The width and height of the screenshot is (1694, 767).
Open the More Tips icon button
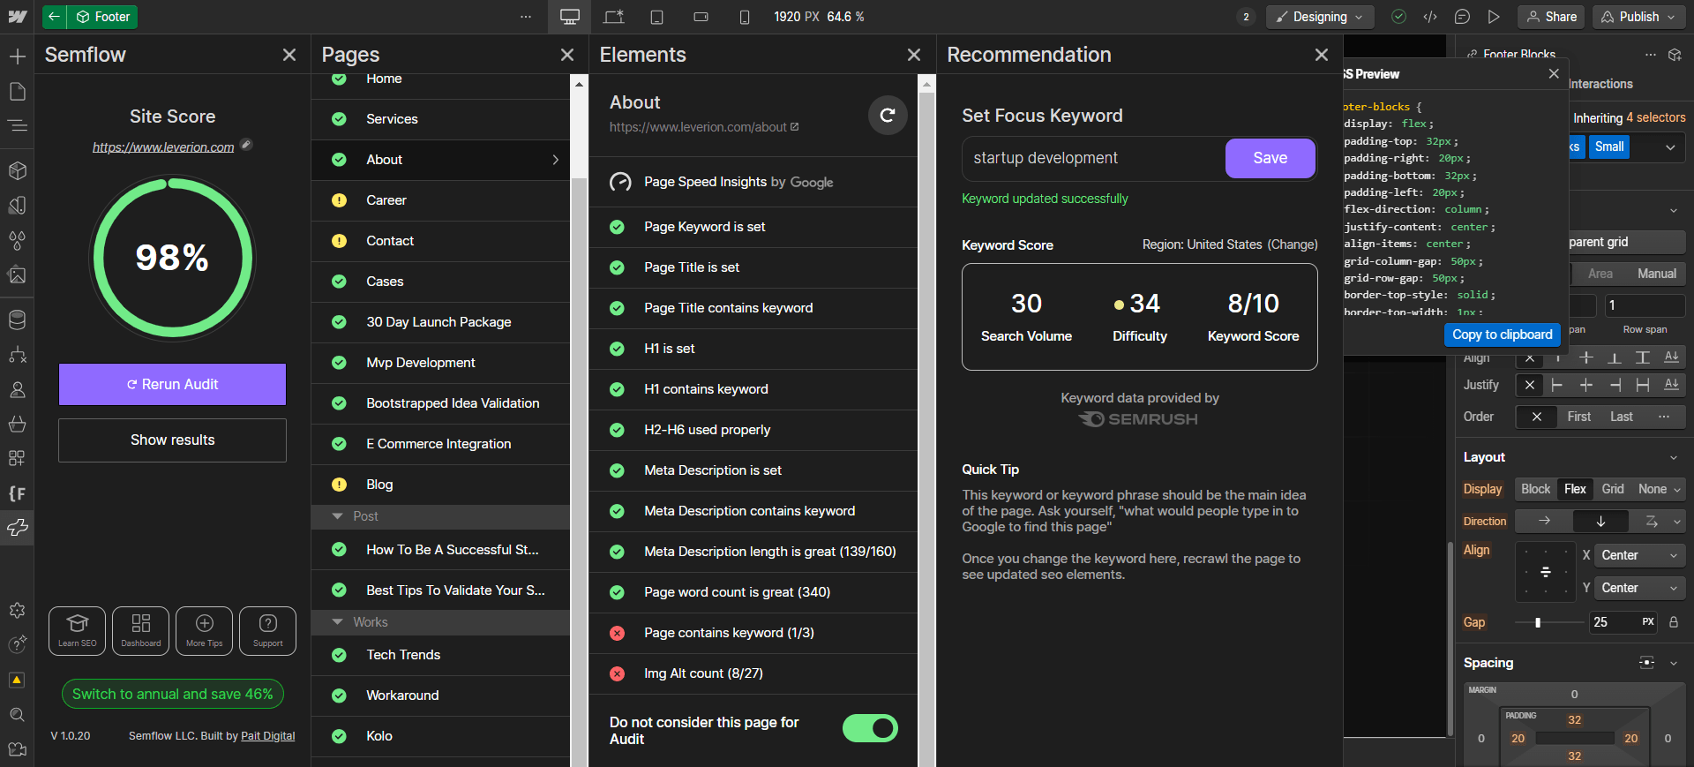[204, 631]
